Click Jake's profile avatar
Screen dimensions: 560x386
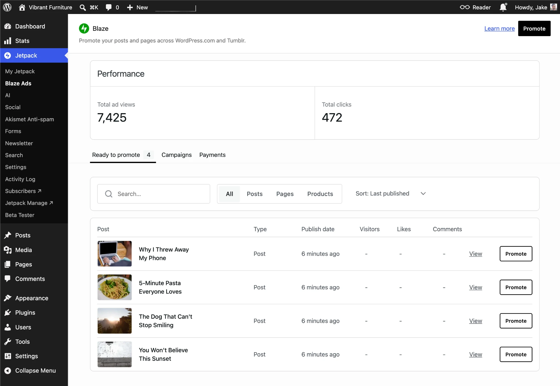554,7
